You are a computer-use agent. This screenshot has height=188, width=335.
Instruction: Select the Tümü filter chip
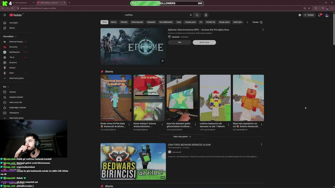click(x=104, y=22)
